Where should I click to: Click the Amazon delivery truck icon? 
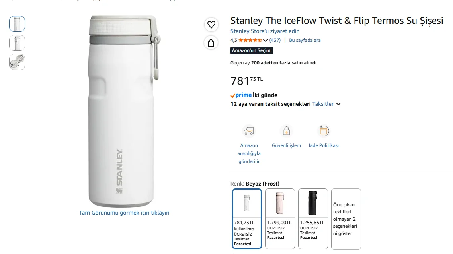click(249, 131)
